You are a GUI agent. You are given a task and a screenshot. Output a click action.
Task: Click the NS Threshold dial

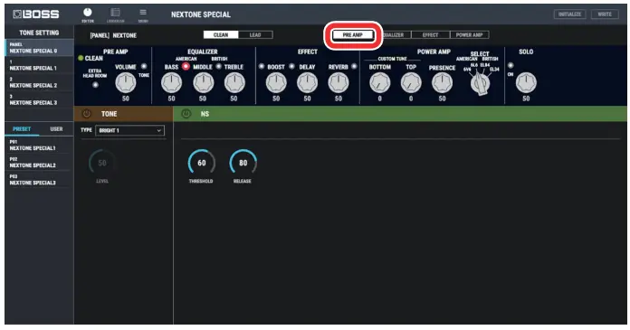point(201,163)
